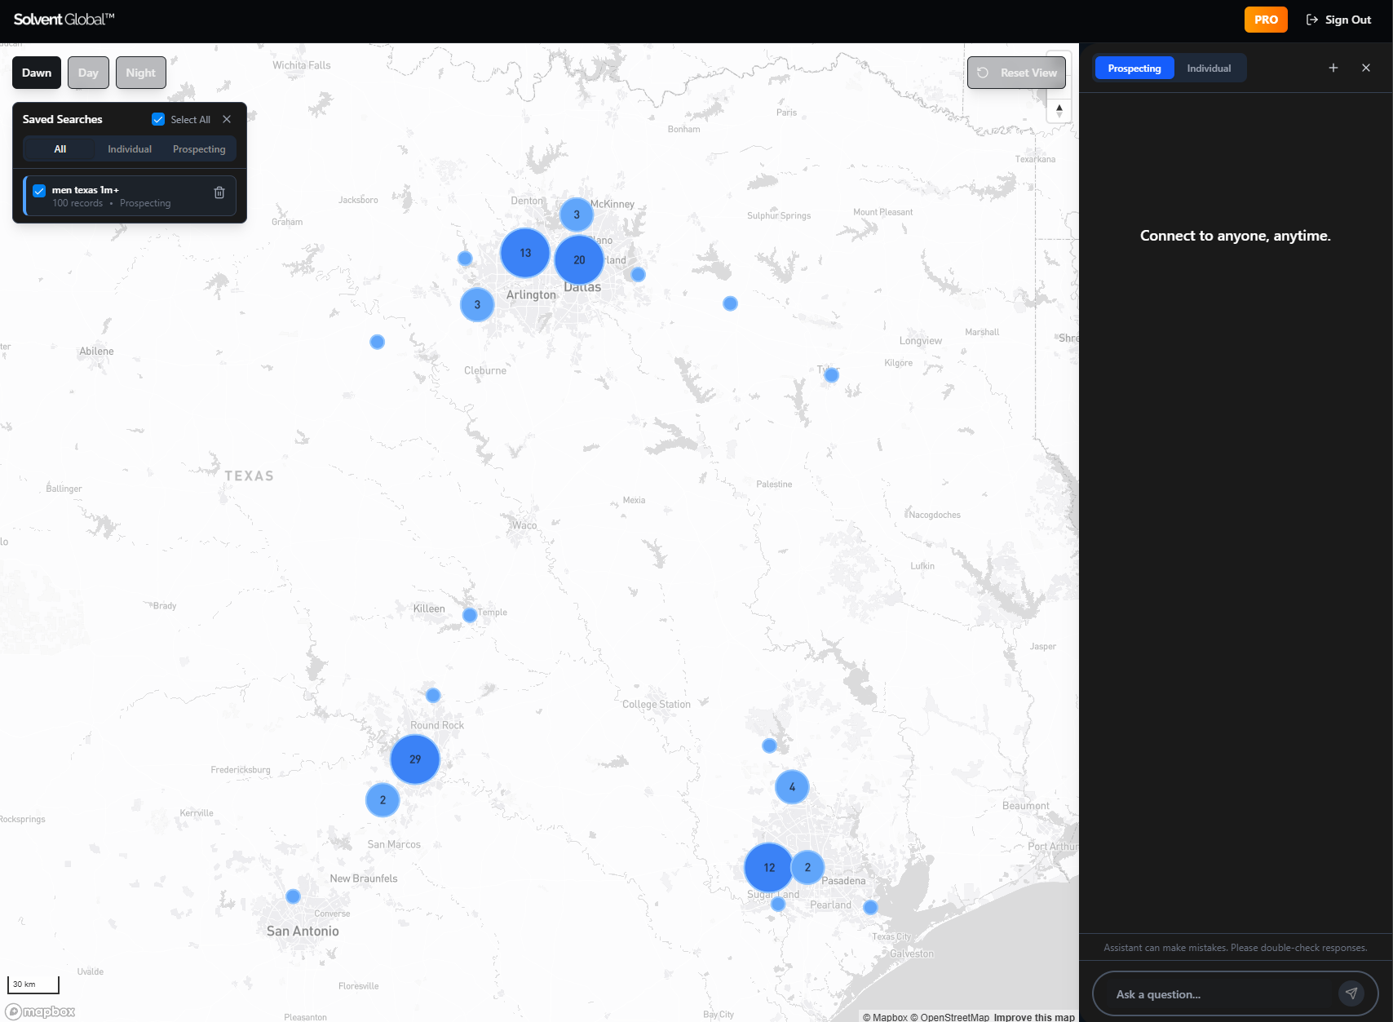Click the compass reset north control
Viewport: 1393px width, 1022px height.
click(1059, 110)
